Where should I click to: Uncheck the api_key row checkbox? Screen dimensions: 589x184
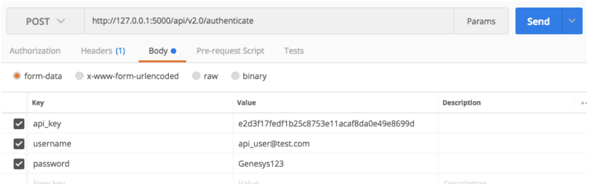(x=19, y=124)
